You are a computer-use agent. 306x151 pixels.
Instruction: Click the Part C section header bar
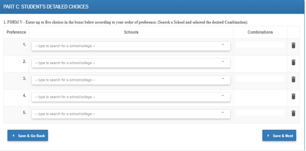(x=152, y=7)
